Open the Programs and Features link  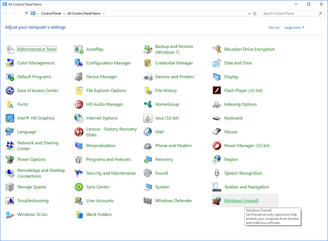click(108, 159)
